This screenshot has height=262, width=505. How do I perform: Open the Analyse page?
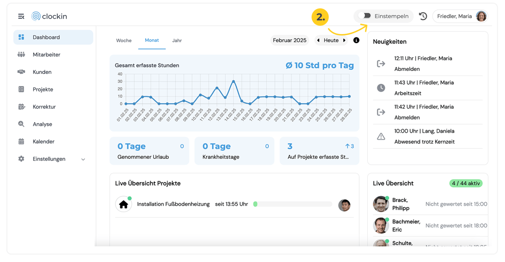click(x=42, y=124)
